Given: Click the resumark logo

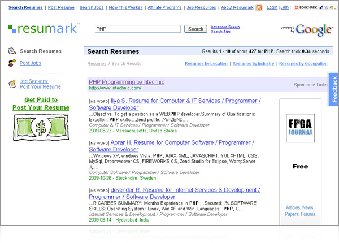Looking at the screenshot, I should 44,29.
